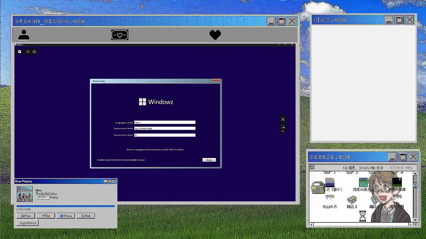Click the English (United States) format field
The image size is (426, 239).
pyautogui.click(x=165, y=128)
